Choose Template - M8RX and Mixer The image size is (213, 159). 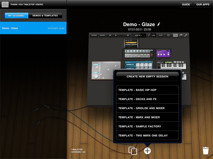coord(147,117)
